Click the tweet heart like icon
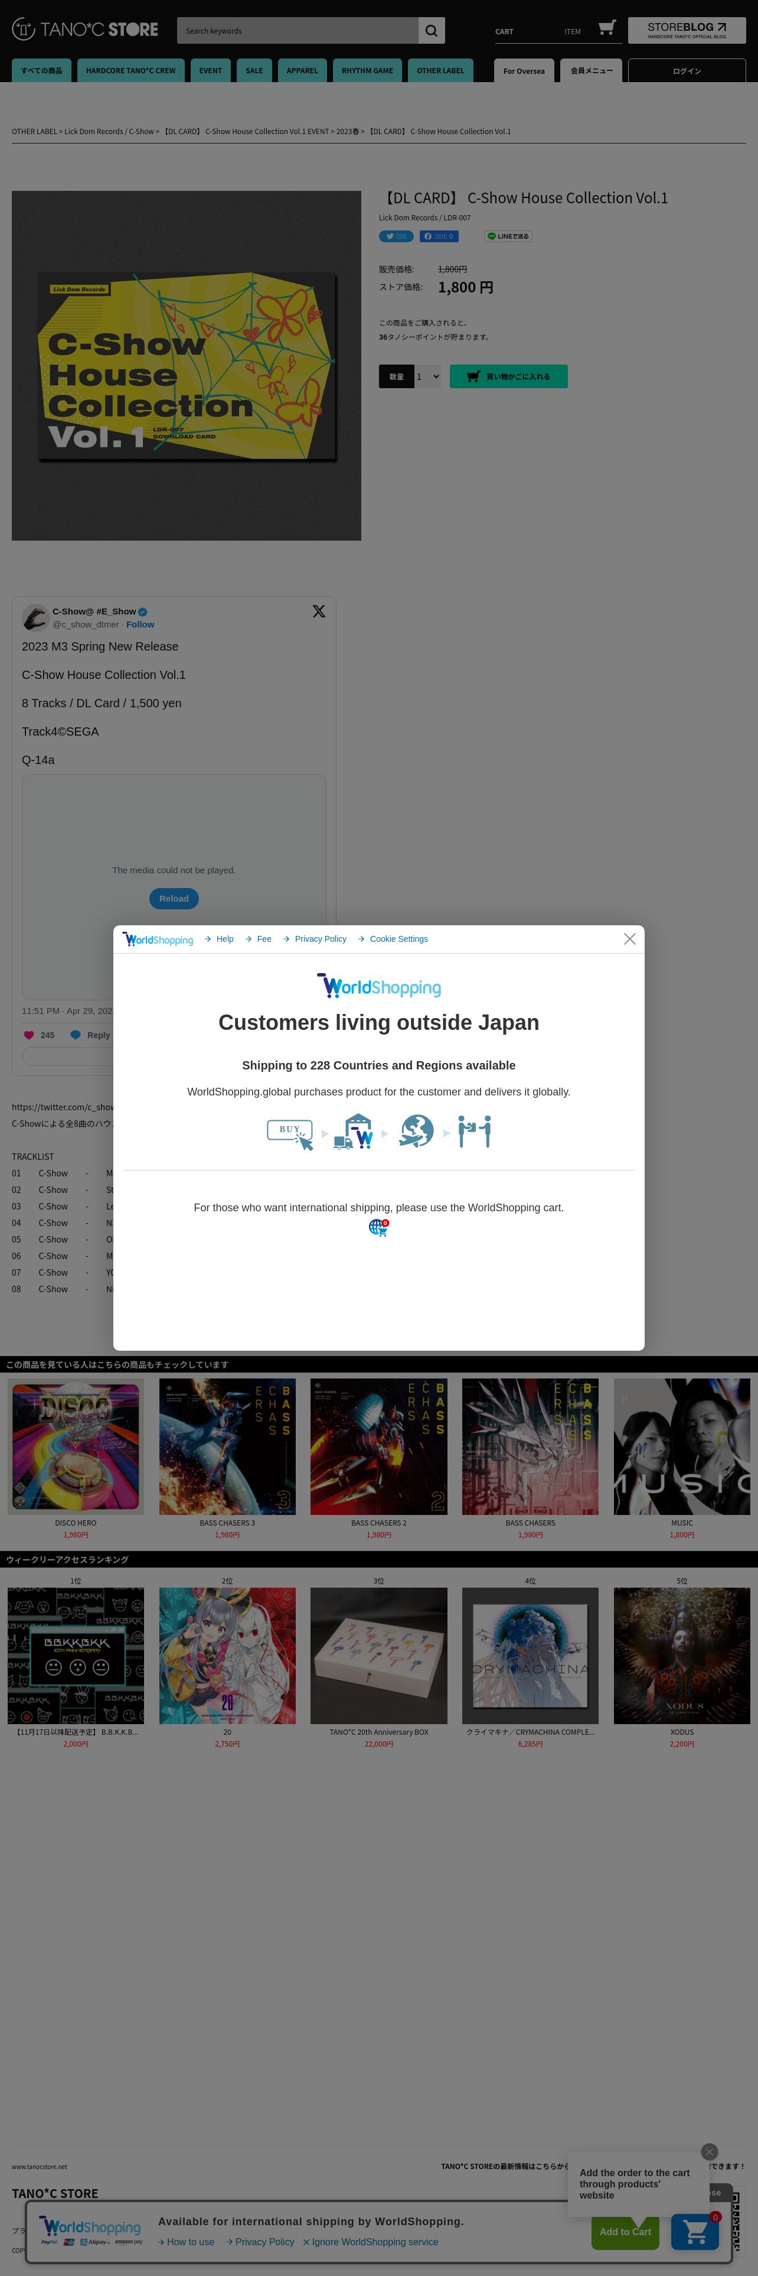Screen dimensions: 758x2276 pos(28,1035)
